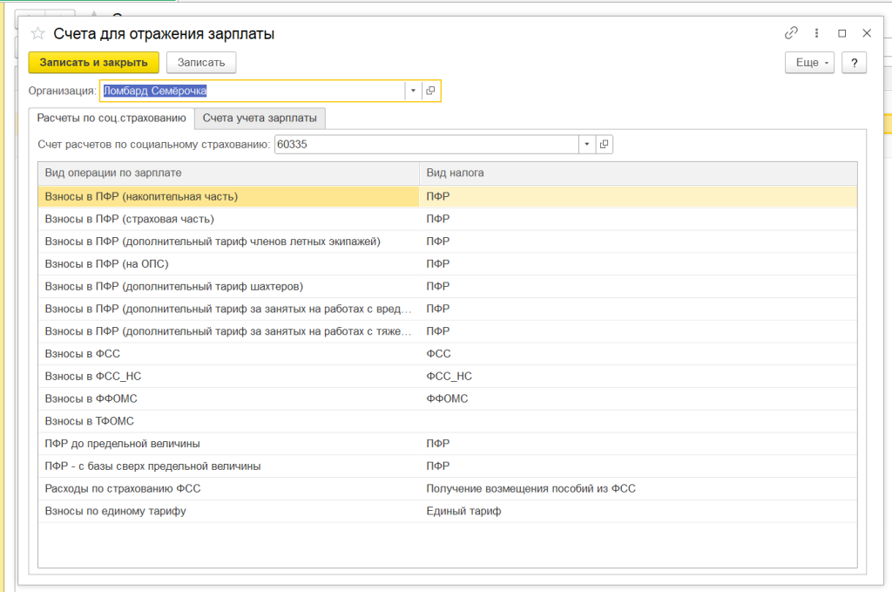Click into the account field containing 60335
Viewport: 892px width, 592px height.
coord(425,144)
